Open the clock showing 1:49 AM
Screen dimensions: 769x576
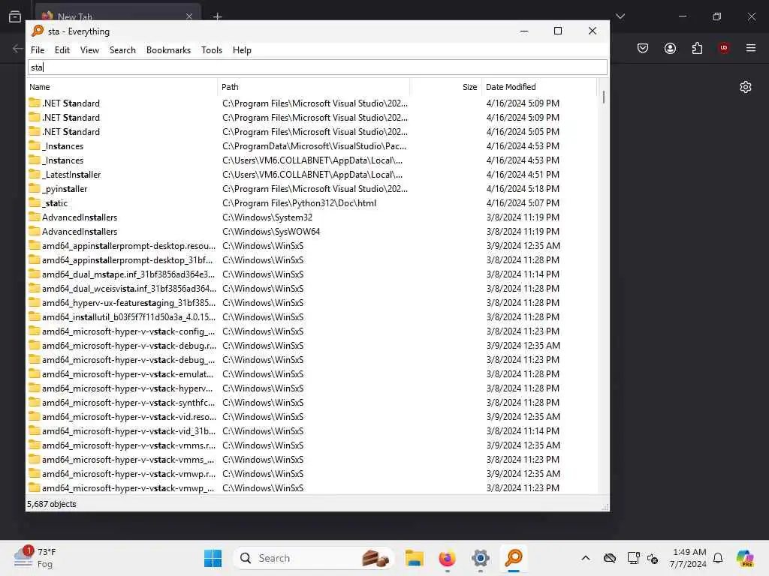click(689, 558)
